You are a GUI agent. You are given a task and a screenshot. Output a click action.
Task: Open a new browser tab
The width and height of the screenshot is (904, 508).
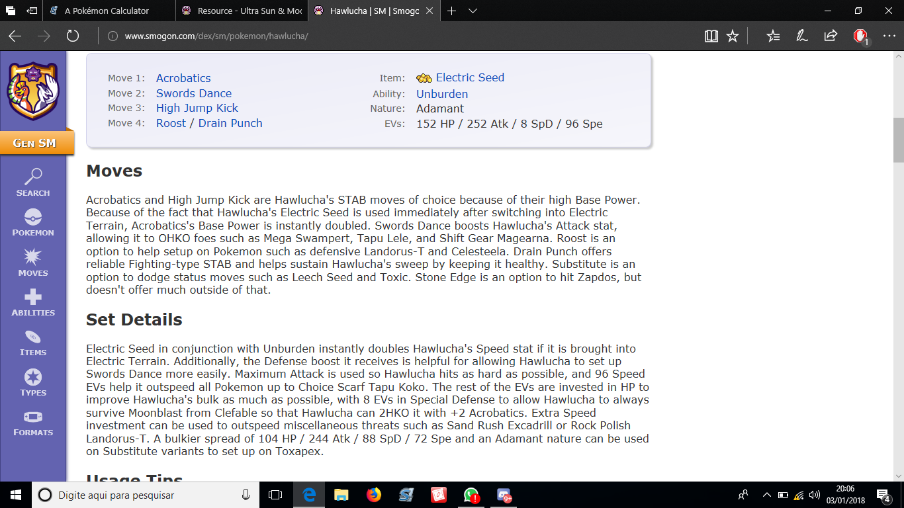[452, 11]
